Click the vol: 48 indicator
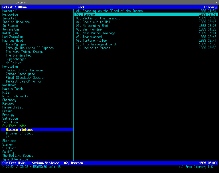This screenshot has width=219, height=173. (55, 167)
